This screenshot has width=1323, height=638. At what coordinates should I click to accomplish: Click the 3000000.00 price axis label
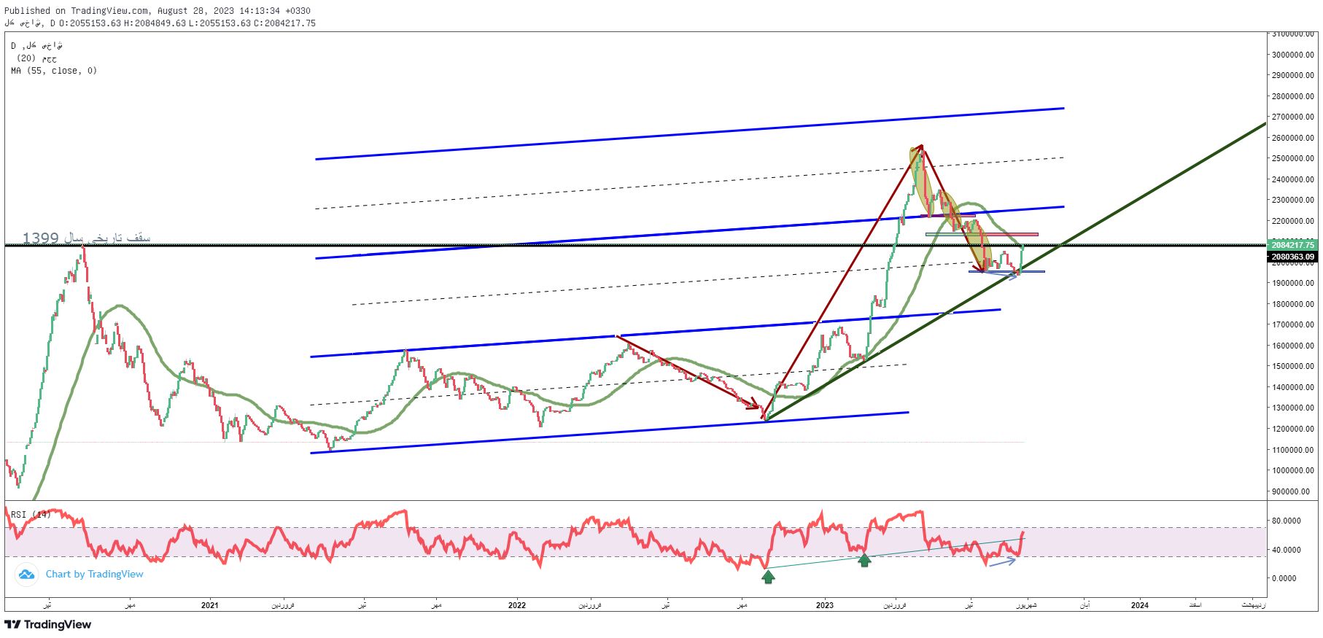pyautogui.click(x=1293, y=55)
